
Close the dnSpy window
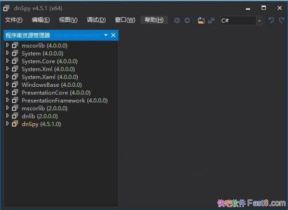coord(279,8)
